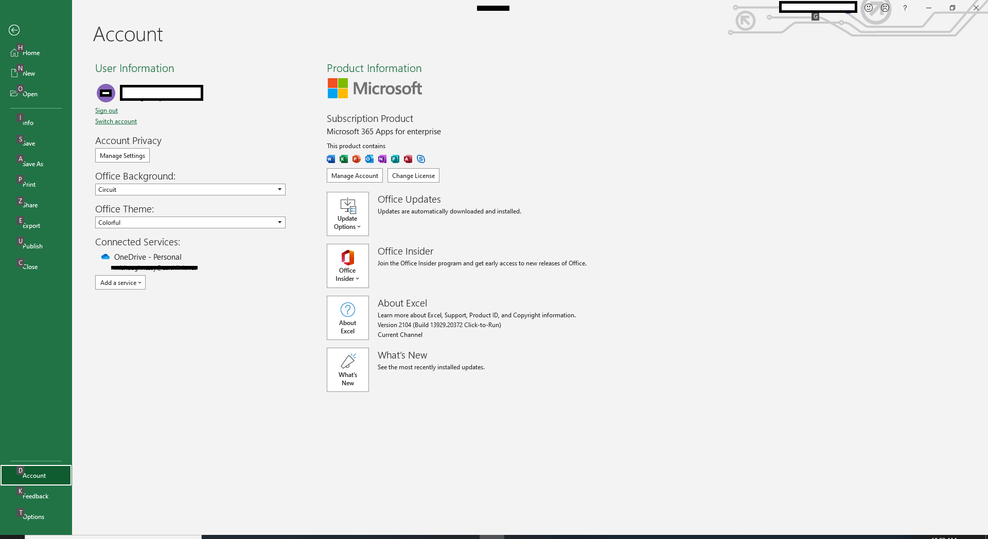This screenshot has height=539, width=988.
Task: Click the What's New button
Action: pos(348,370)
